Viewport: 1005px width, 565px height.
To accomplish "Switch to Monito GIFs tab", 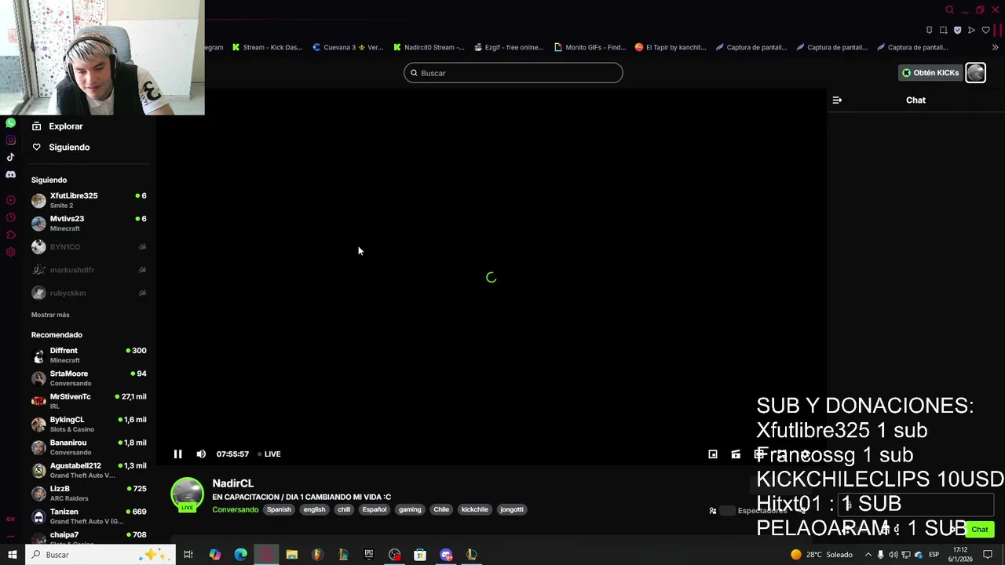I will [590, 47].
